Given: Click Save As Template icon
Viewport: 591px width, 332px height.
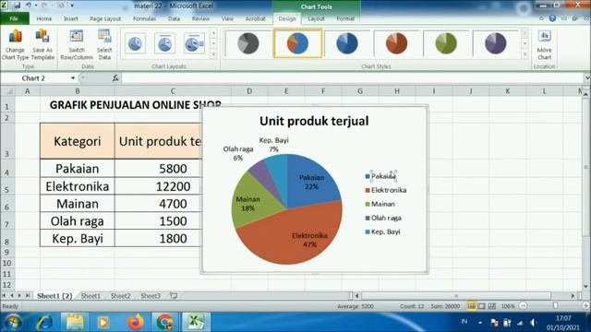Looking at the screenshot, I should coord(42,45).
